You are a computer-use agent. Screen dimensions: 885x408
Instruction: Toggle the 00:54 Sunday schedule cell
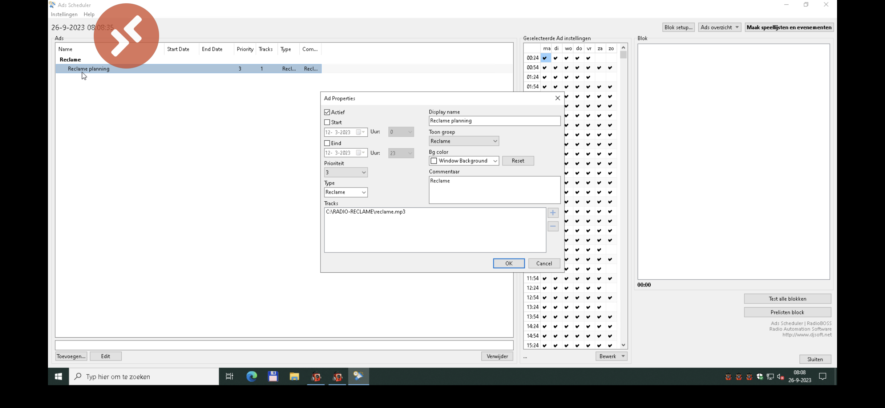pyautogui.click(x=610, y=68)
